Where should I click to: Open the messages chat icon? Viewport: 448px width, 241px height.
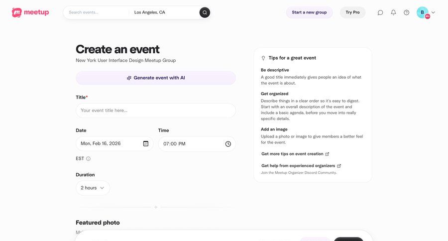point(380,12)
